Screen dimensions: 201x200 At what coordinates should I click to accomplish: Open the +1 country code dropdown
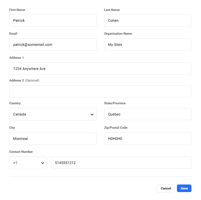pos(28,163)
